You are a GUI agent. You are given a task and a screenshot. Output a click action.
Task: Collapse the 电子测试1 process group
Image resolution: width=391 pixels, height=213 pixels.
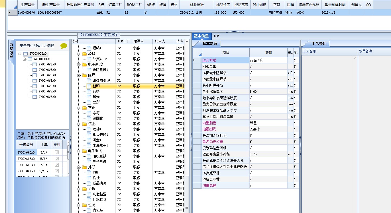point(79,65)
